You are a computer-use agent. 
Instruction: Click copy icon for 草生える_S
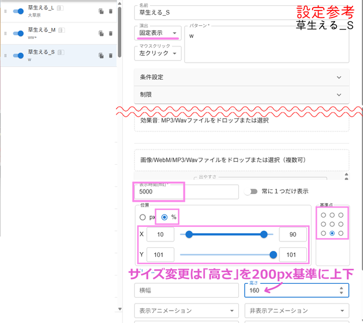point(101,56)
